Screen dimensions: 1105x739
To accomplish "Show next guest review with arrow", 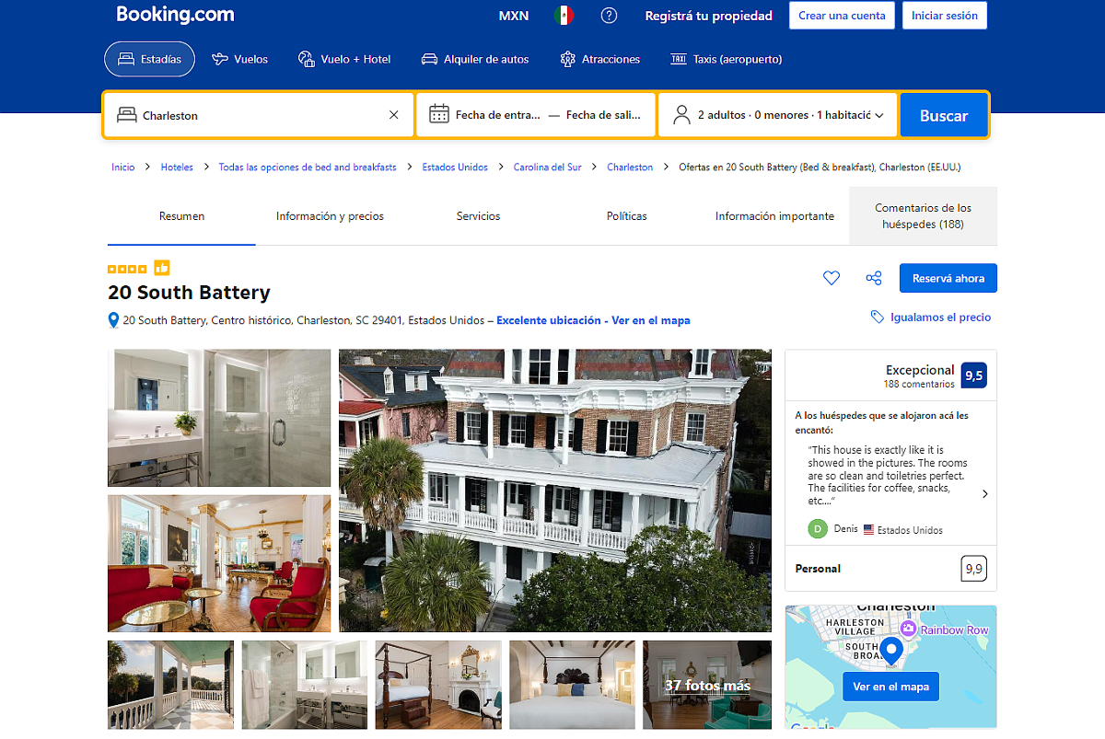I will (985, 494).
